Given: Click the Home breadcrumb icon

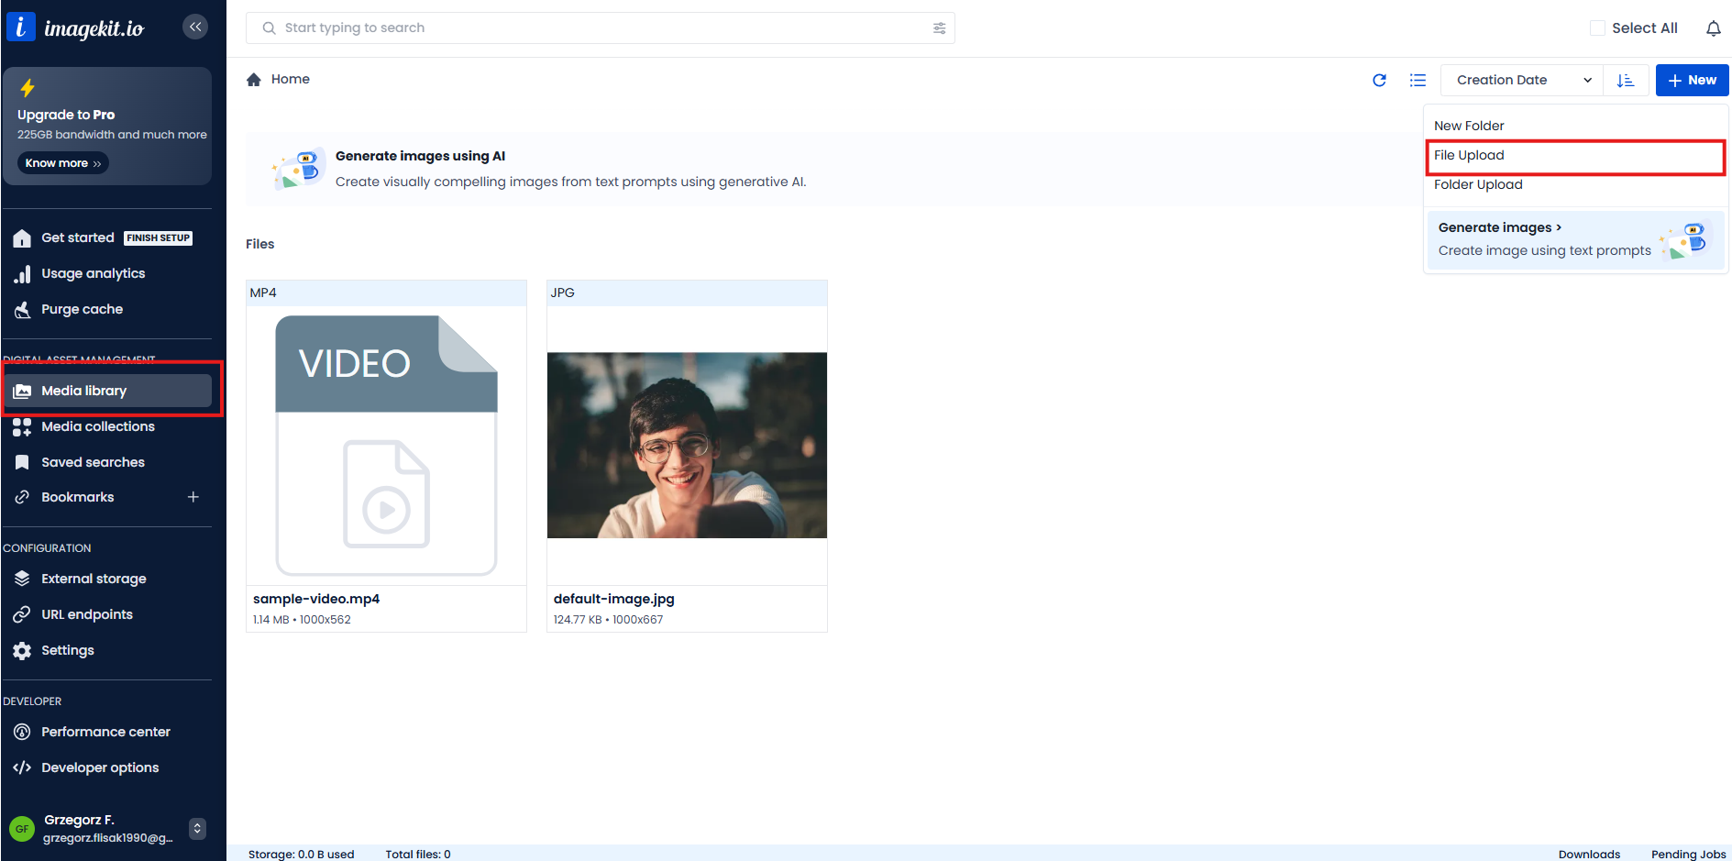Looking at the screenshot, I should coord(254,80).
